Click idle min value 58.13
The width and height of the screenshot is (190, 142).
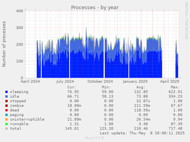coord(107,96)
